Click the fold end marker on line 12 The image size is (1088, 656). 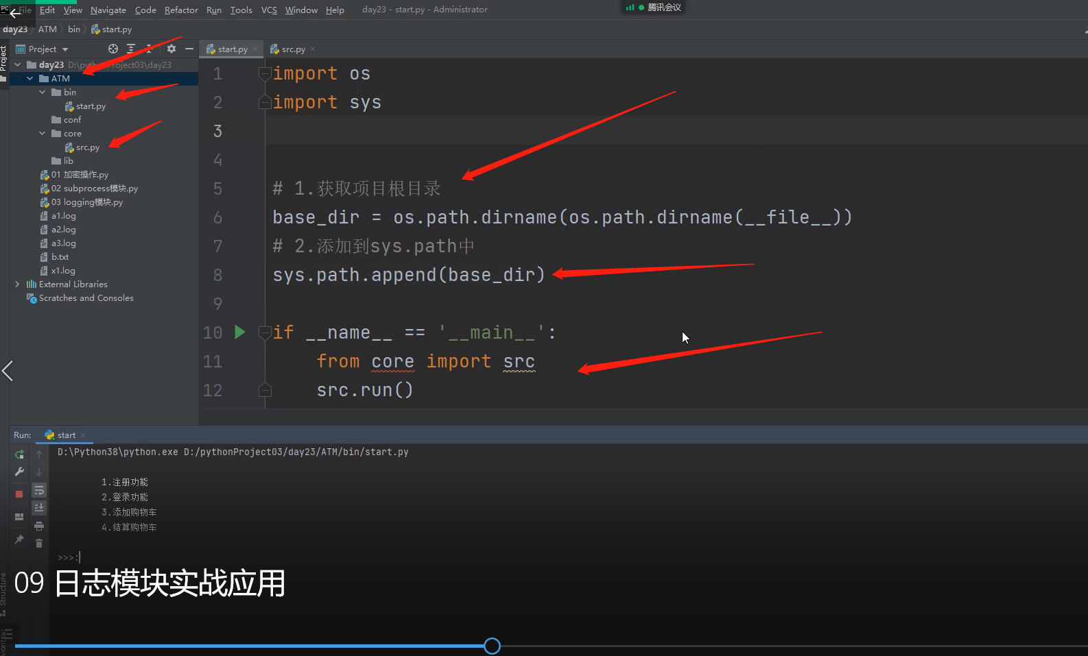coord(264,390)
